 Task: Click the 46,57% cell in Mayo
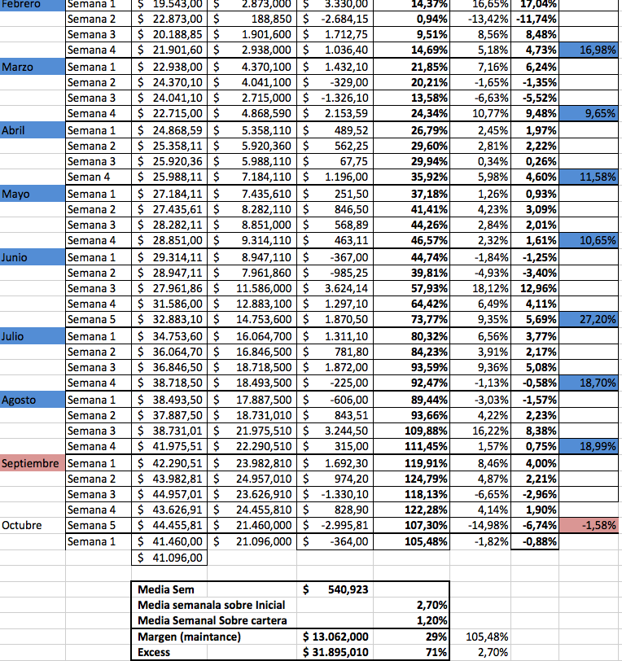tap(412, 240)
